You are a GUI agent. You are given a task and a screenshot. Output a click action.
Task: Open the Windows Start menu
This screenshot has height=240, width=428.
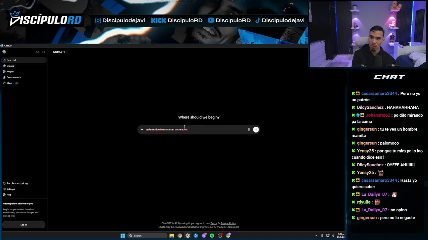point(123,236)
